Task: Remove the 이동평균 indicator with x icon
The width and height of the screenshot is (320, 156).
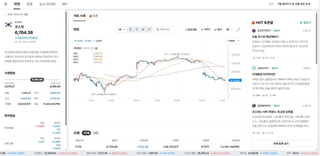Action: pyautogui.click(x=96, y=48)
